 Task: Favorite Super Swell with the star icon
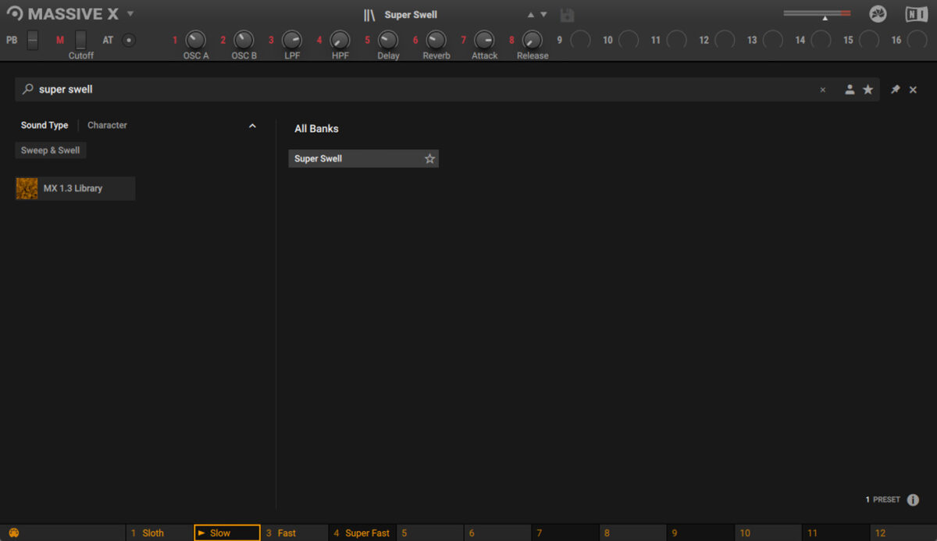(x=429, y=158)
